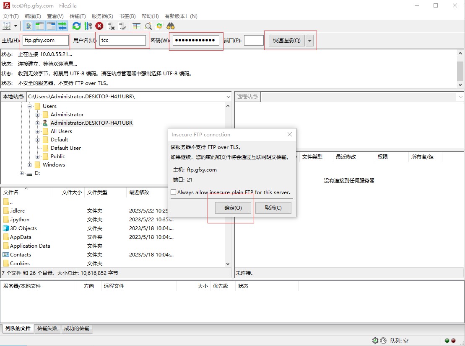Screen dimensions: 465x346
Task: Open the binoculars file search icon
Action: [x=170, y=26]
